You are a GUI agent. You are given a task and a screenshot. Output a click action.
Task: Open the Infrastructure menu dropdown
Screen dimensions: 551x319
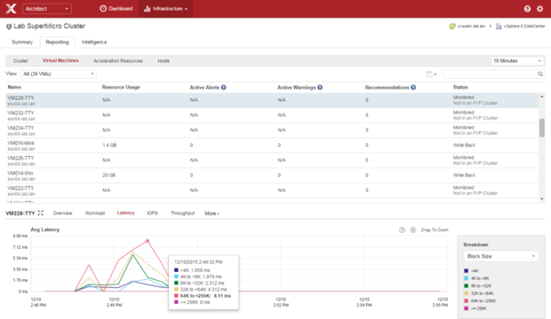[165, 9]
